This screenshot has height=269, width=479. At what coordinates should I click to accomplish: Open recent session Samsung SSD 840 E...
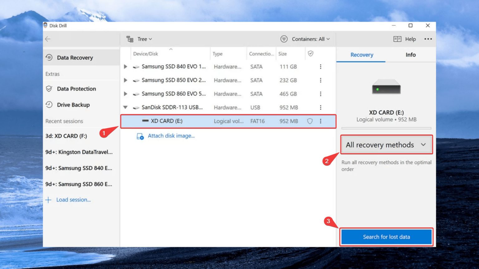(x=79, y=168)
